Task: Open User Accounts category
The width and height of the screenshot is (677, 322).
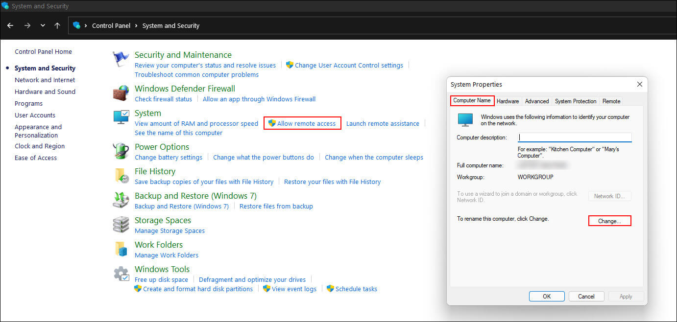Action: point(35,115)
